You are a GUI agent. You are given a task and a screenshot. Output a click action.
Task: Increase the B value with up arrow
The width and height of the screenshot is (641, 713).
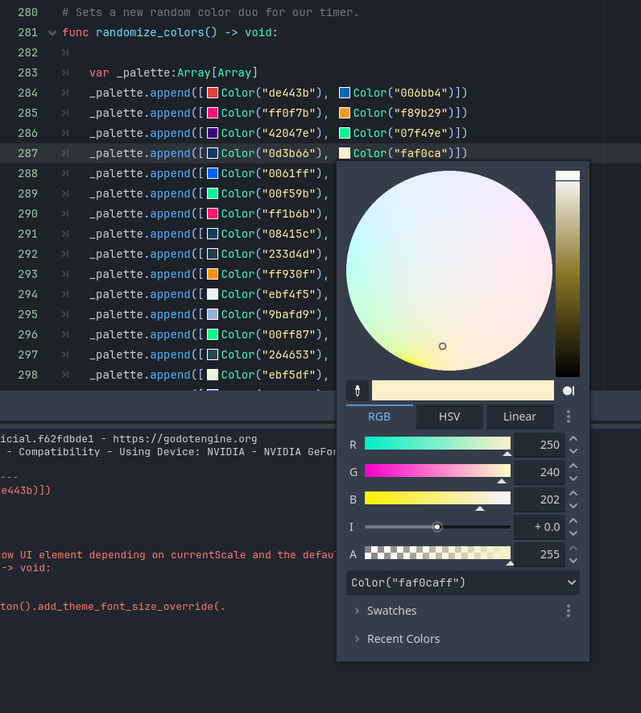(573, 493)
